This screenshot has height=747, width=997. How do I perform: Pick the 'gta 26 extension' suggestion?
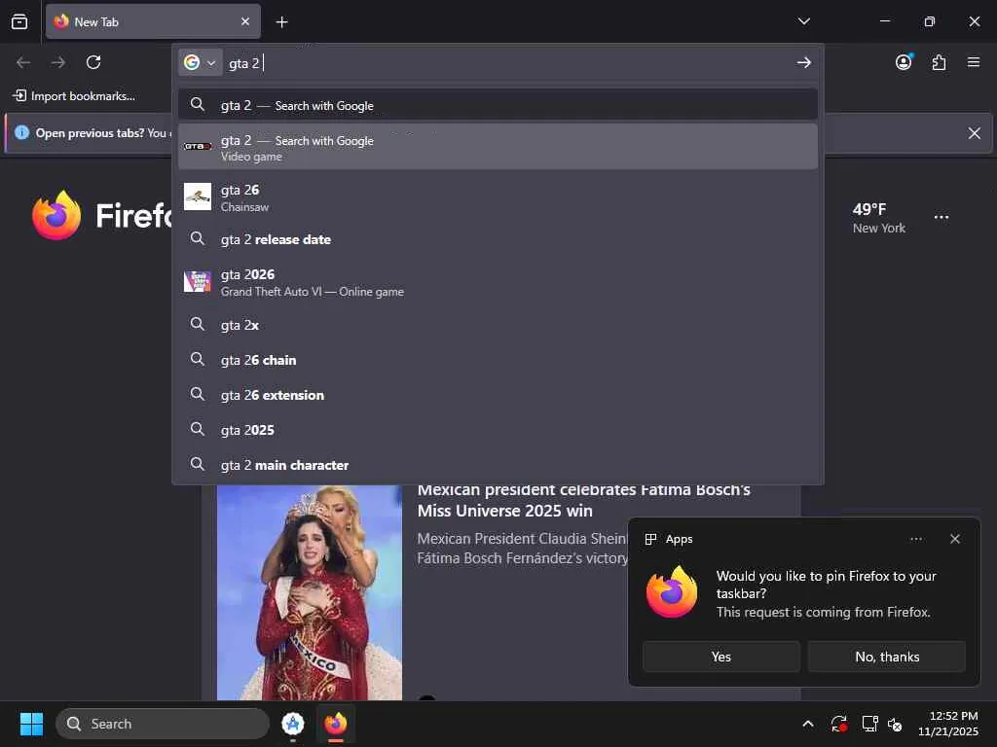point(498,395)
